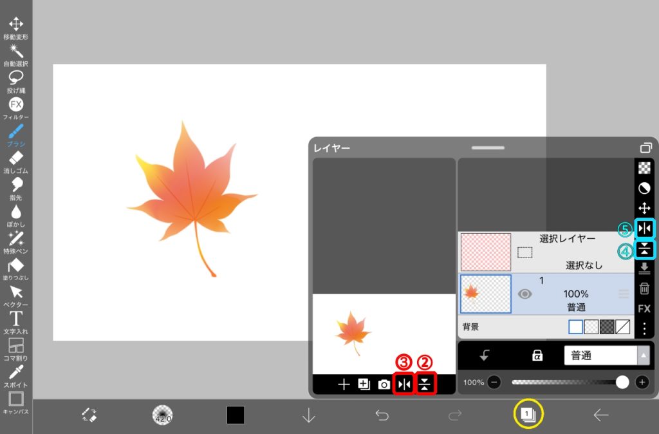The image size is (659, 434).
Task: Click the trash icon to delete layer
Action: pyautogui.click(x=644, y=289)
